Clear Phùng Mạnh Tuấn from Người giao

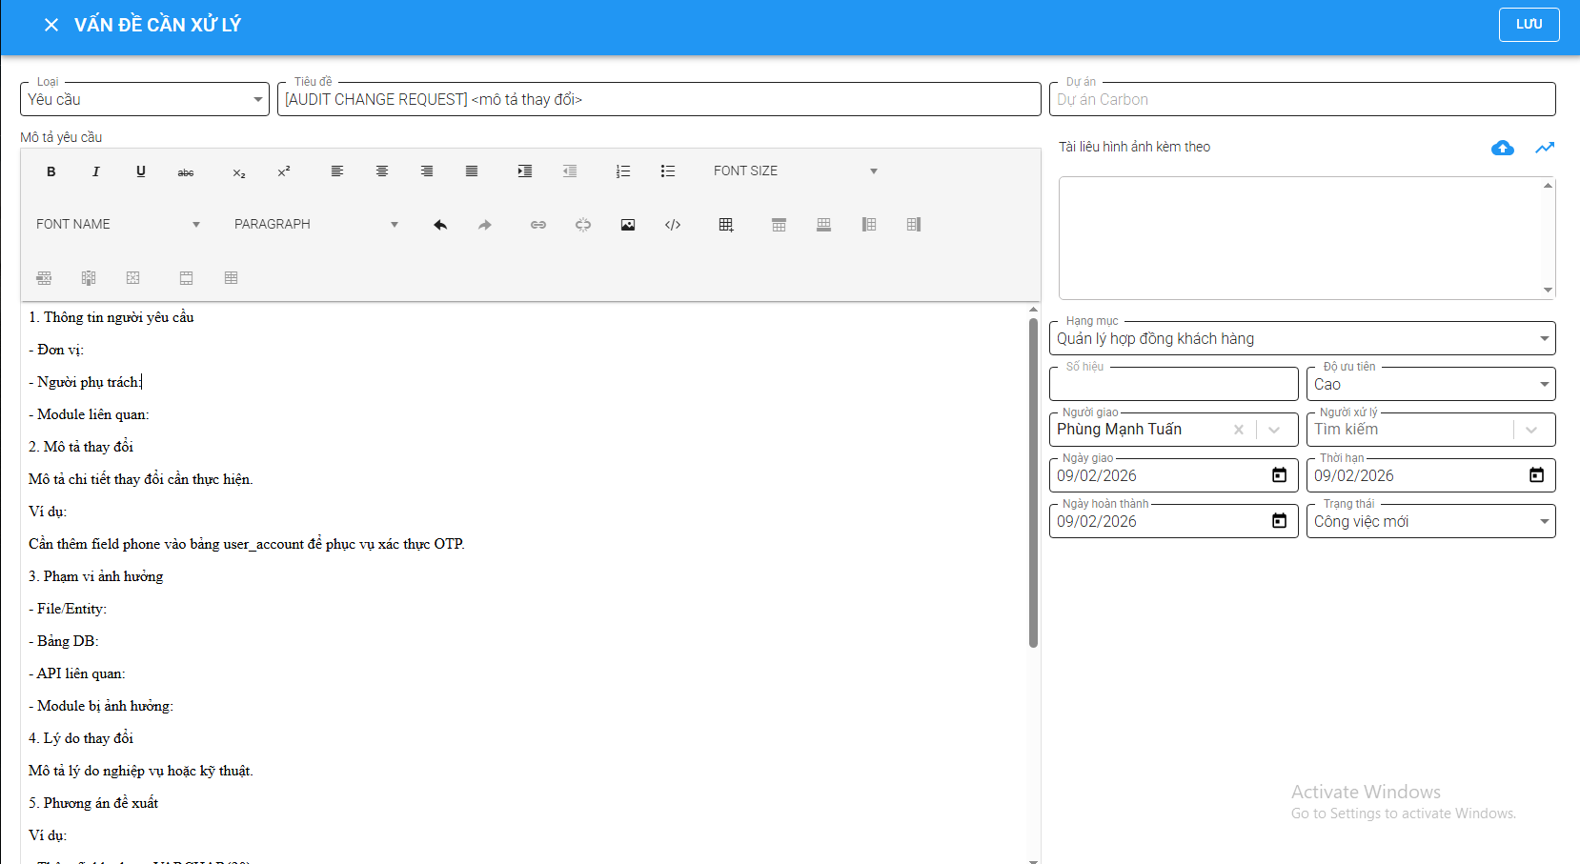click(x=1239, y=430)
